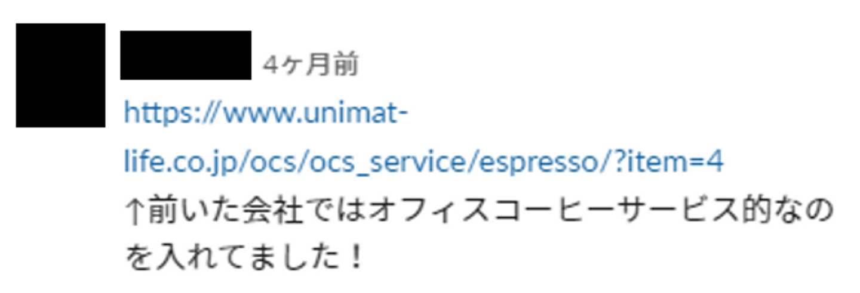Image resolution: width=860 pixels, height=293 pixels.
Task: Open the redacted username beside the avatar
Action: 186,55
